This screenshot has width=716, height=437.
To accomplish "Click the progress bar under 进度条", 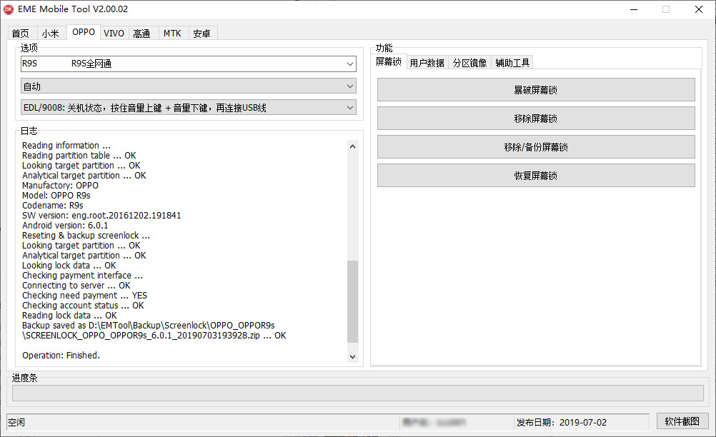I will click(x=357, y=393).
